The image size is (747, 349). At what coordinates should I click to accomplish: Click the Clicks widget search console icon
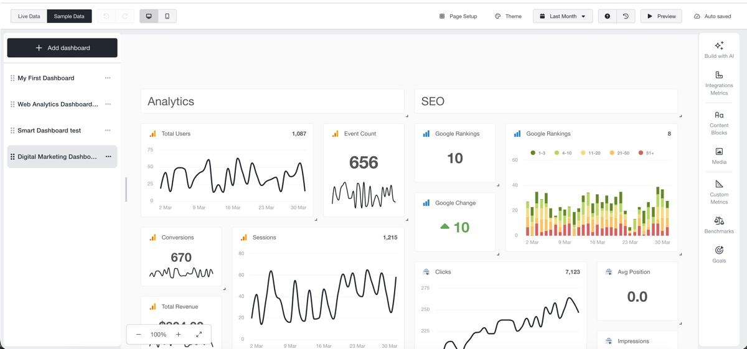(426, 272)
